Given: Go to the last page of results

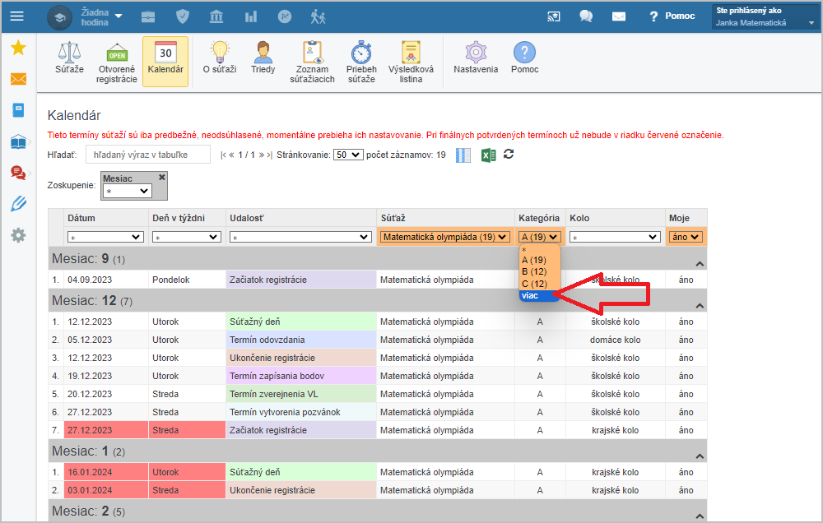Looking at the screenshot, I should click(270, 155).
